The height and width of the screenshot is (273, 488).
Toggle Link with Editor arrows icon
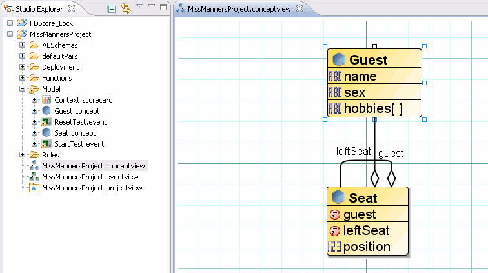pyautogui.click(x=126, y=8)
